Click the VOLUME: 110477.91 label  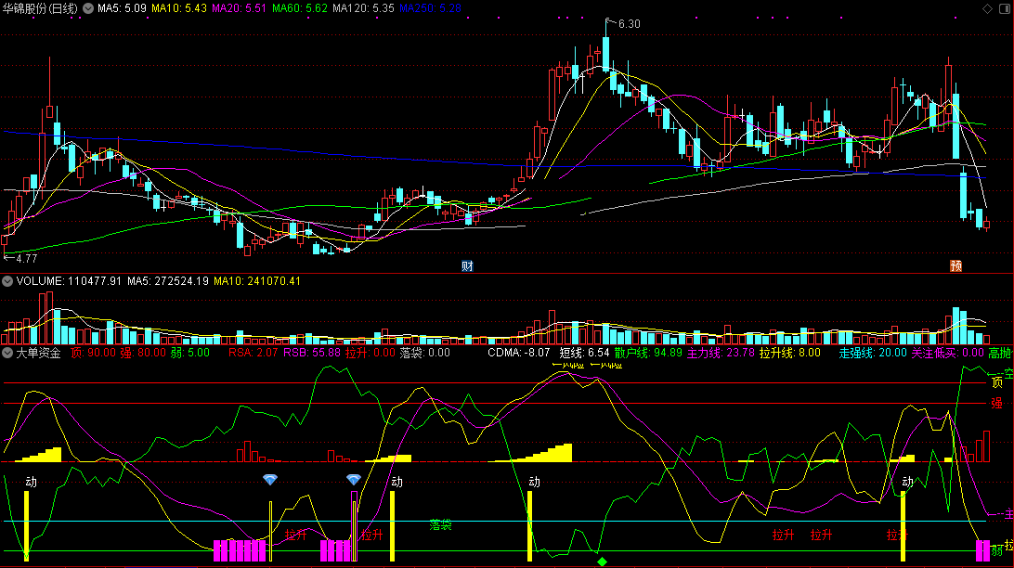click(x=69, y=281)
